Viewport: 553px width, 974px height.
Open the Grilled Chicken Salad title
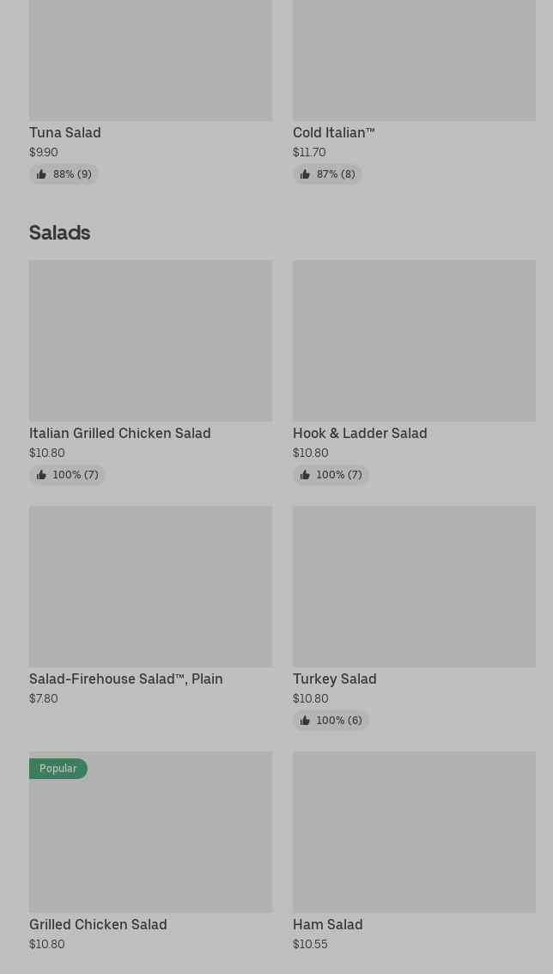click(x=98, y=924)
